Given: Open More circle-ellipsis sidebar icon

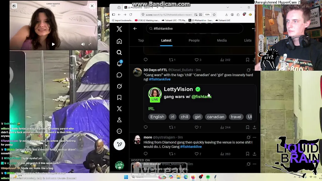Looking at the screenshot, I should coord(119,131).
